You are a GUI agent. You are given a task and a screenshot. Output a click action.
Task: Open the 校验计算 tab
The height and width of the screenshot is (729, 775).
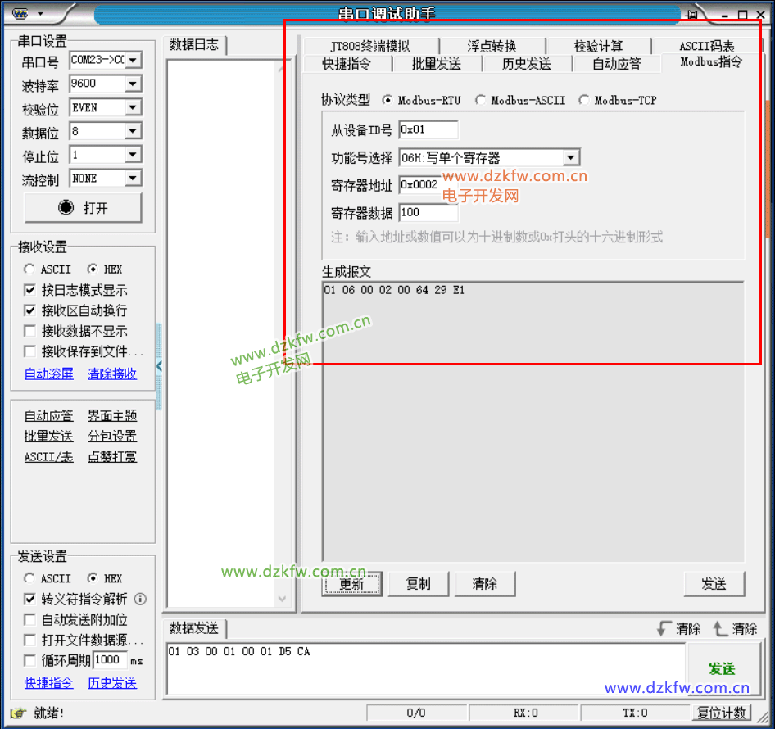click(598, 47)
